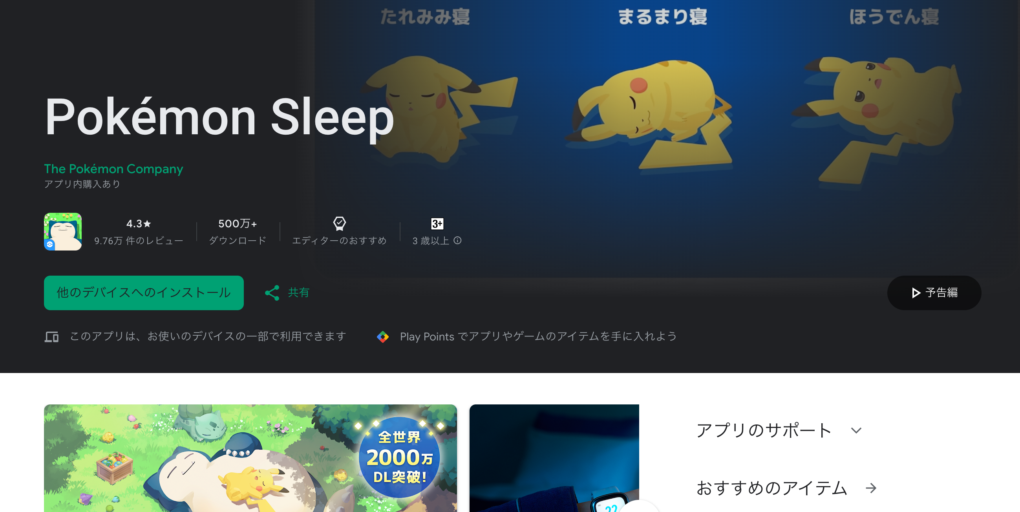Viewport: 1020px width, 512px height.
Task: Click the Pokémon Sleep Snorlax app icon
Action: point(62,232)
